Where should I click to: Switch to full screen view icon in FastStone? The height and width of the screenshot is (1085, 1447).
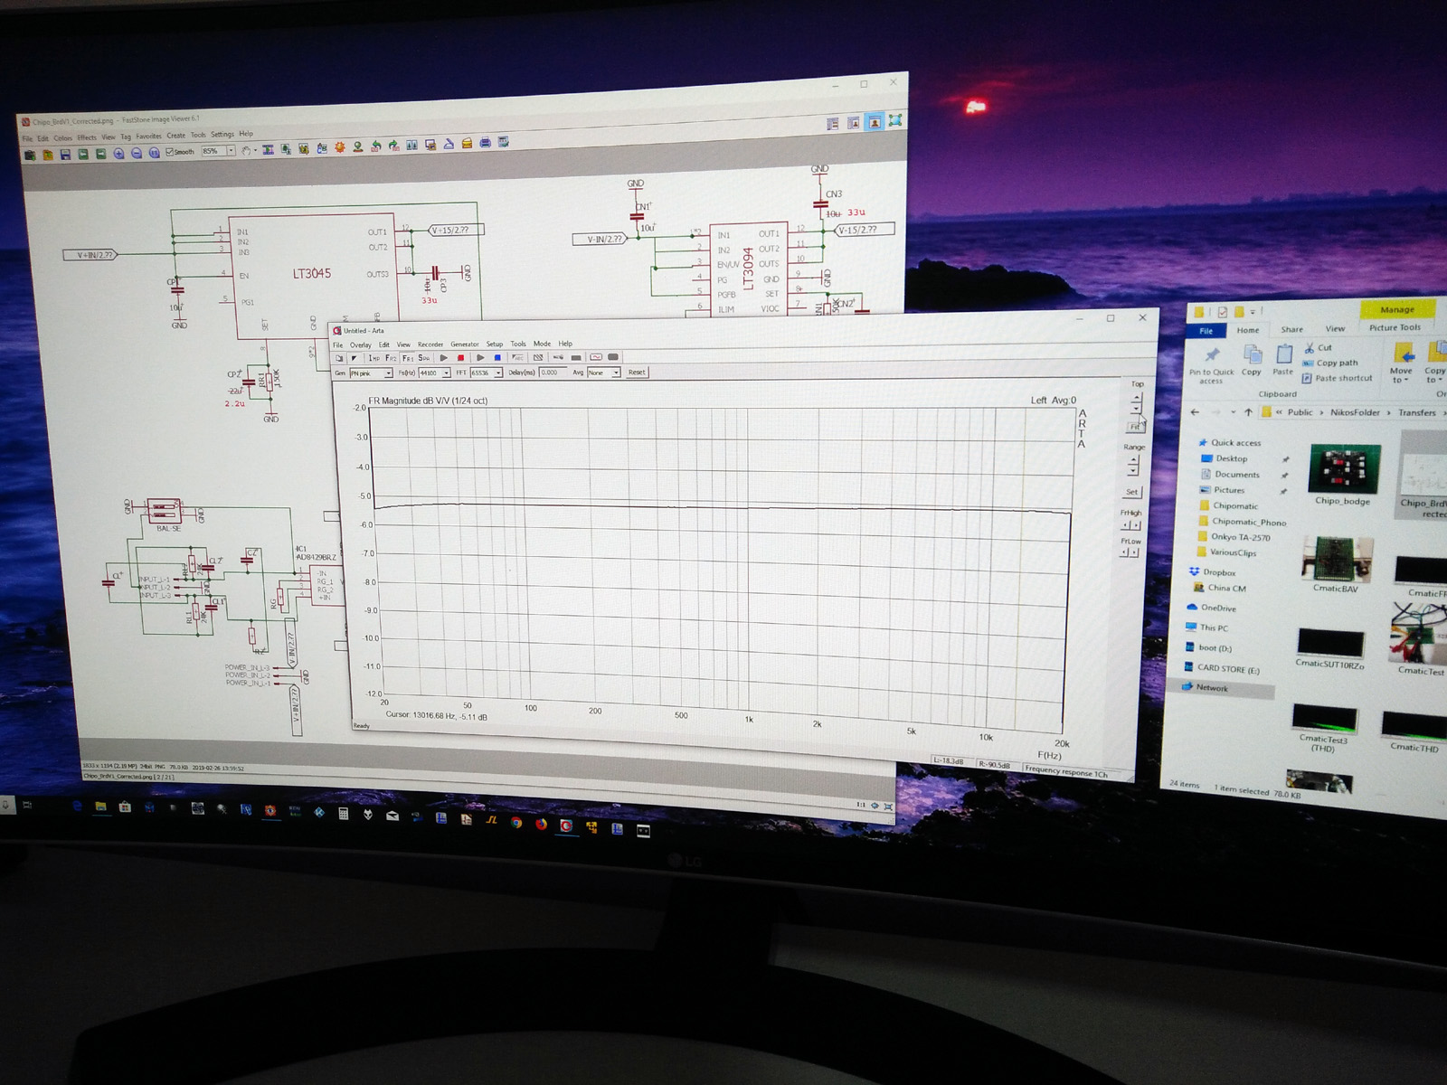(895, 121)
